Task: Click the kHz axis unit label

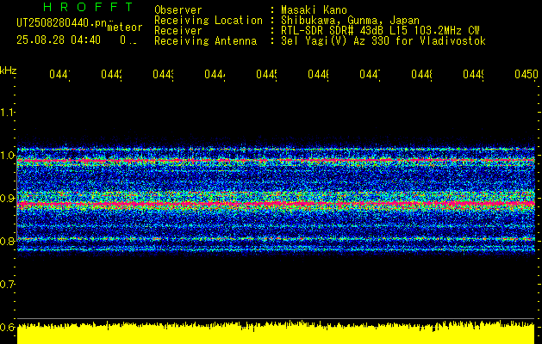Action: [9, 71]
